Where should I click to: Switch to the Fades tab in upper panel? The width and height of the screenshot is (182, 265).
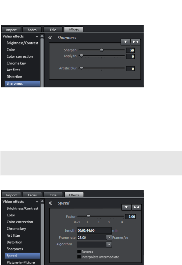32,30
